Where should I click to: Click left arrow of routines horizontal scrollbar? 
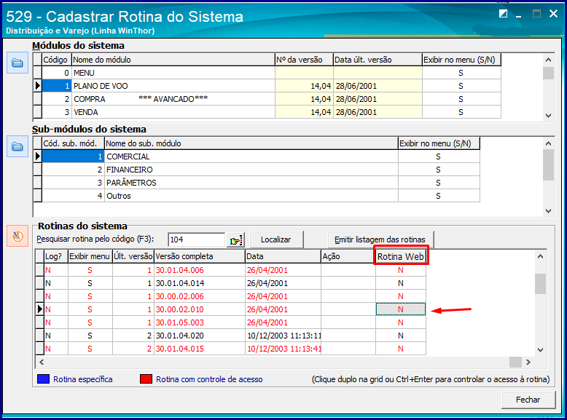pos(42,362)
